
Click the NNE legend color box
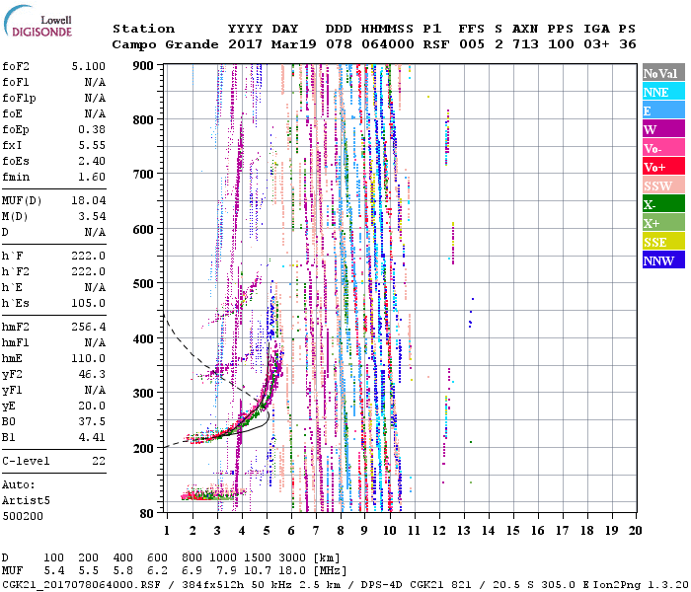coord(662,92)
